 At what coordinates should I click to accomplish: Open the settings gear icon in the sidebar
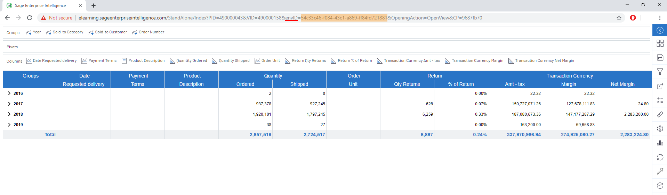coord(660,129)
